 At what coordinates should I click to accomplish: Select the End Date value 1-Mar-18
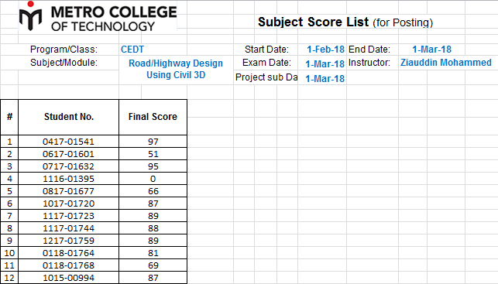(431, 50)
